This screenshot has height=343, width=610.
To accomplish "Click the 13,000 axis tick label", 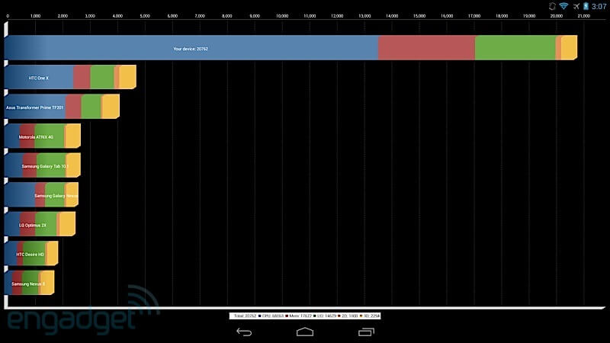I will 364,16.
